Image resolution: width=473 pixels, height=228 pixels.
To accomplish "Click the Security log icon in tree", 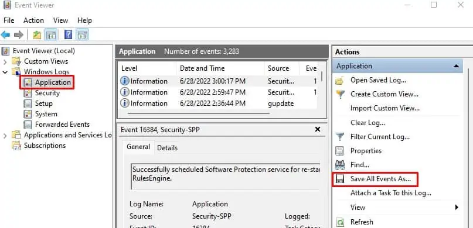I will (28, 93).
